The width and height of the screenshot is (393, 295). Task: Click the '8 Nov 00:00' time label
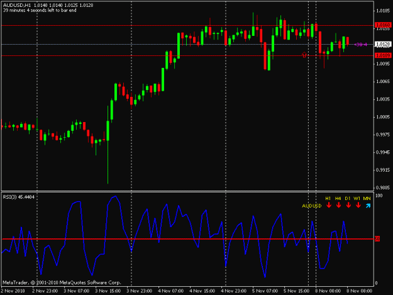[x=328, y=291]
